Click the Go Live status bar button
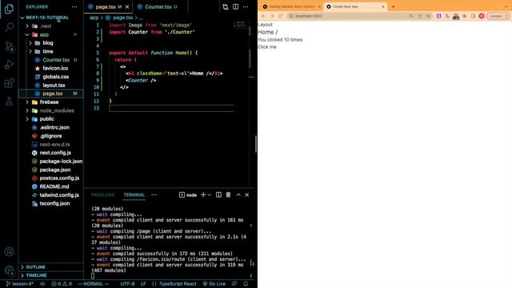 point(214,284)
